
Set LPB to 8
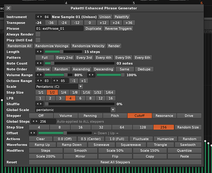click(90, 98)
